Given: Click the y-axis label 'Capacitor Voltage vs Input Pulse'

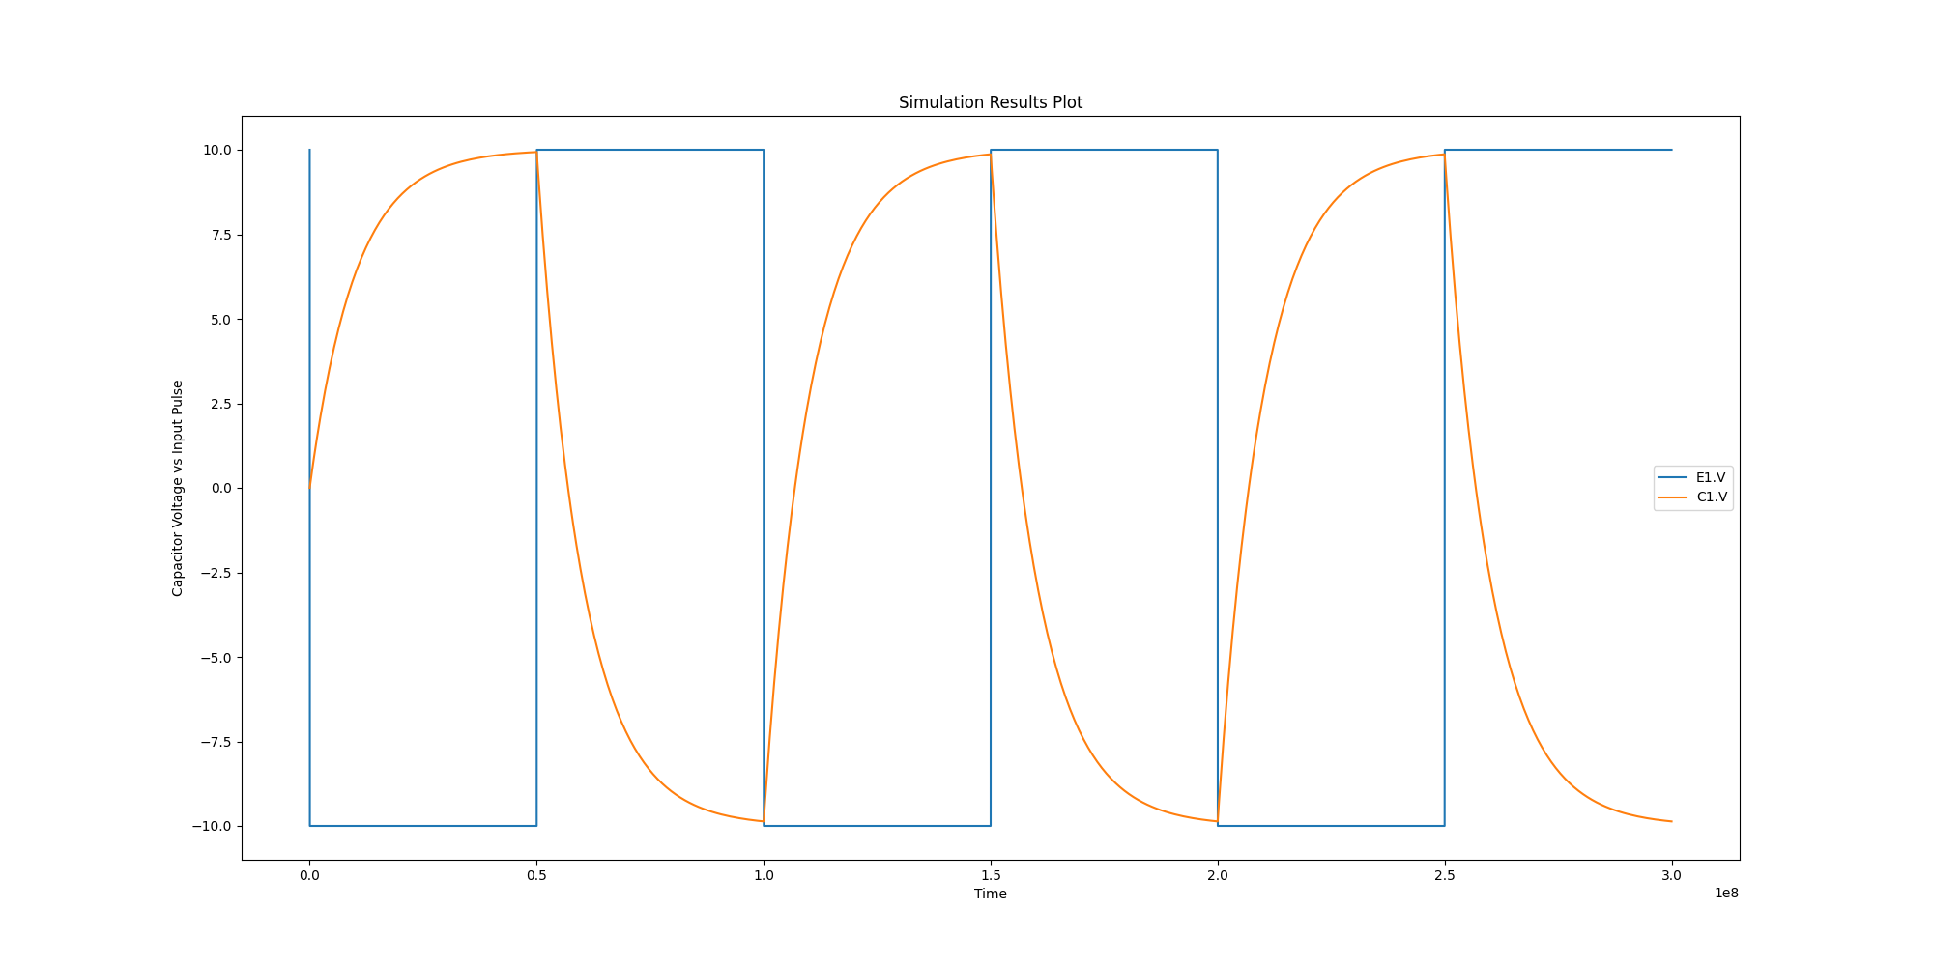Looking at the screenshot, I should pos(178,488).
